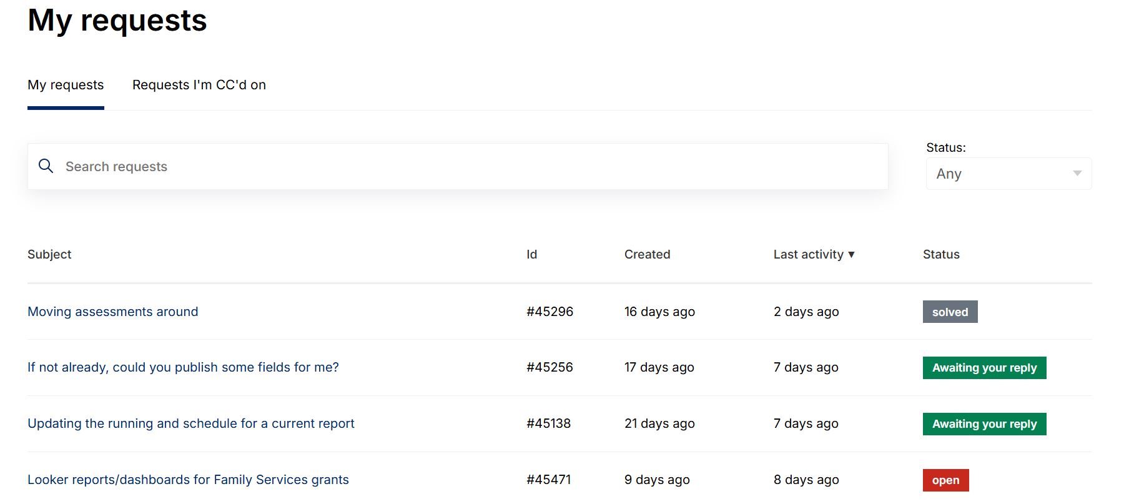
Task: Click Awaiting your reply badge for #45138
Action: click(x=984, y=424)
